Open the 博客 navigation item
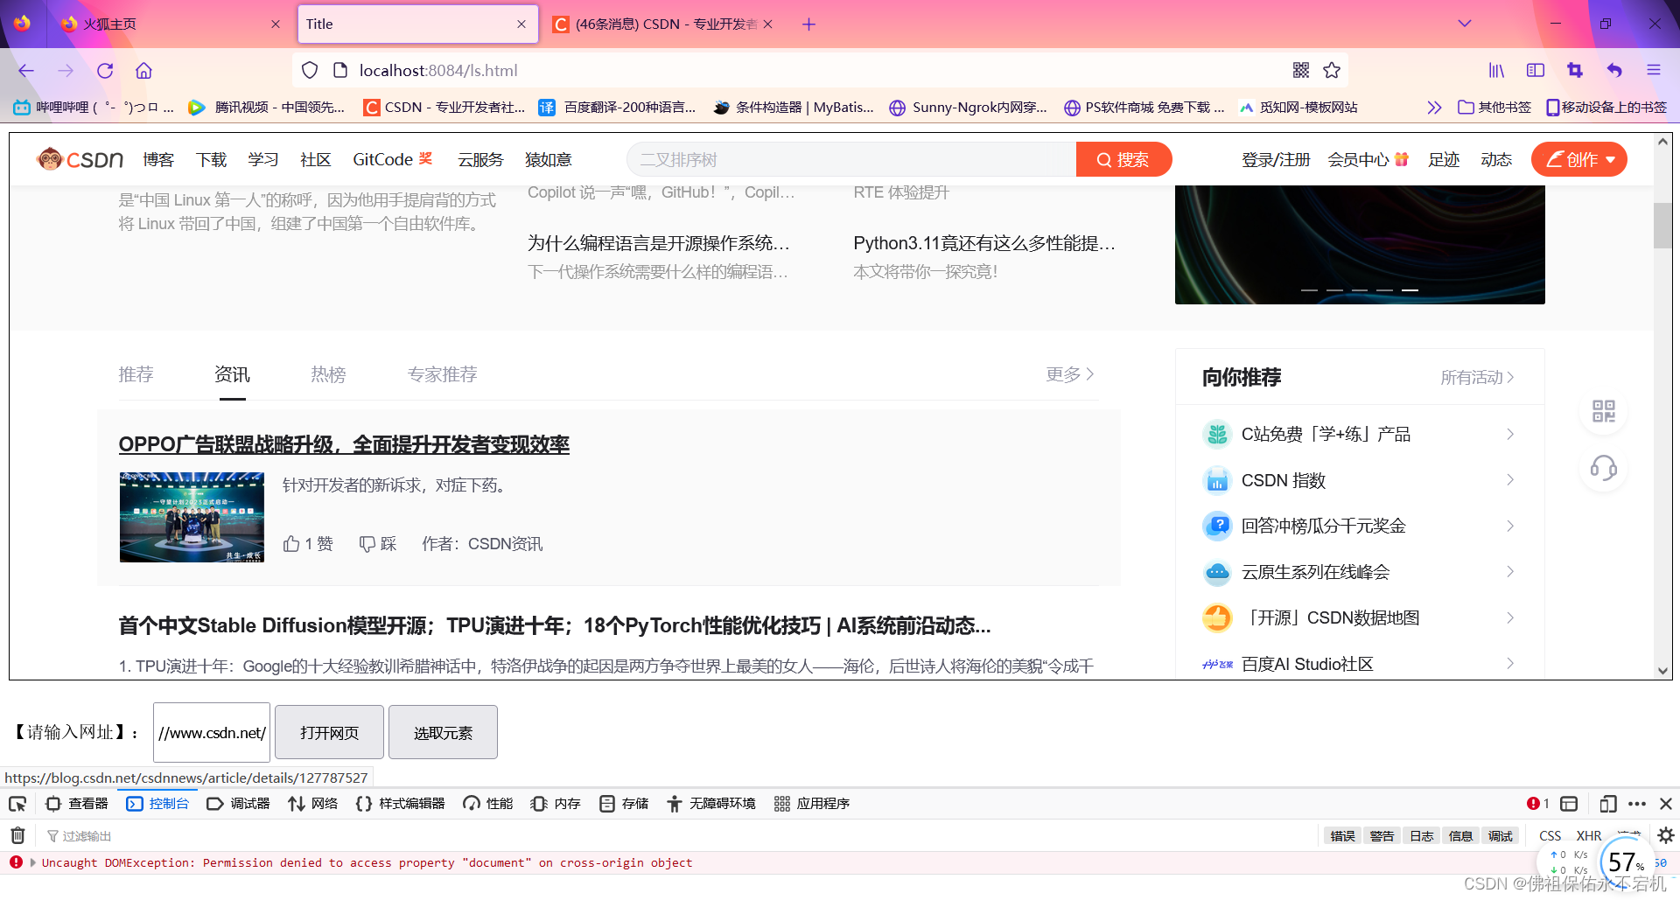1680x900 pixels. coord(158,159)
